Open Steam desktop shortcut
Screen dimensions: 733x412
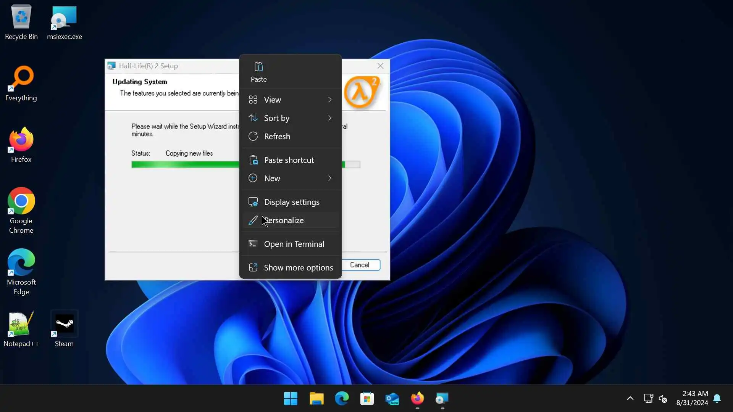click(x=64, y=328)
